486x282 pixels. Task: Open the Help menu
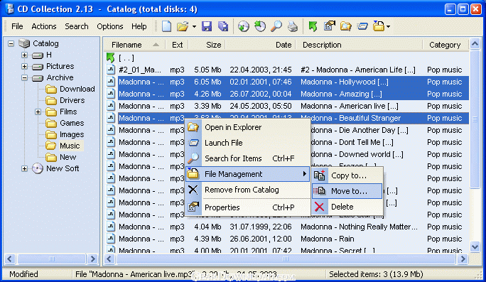coord(139,26)
